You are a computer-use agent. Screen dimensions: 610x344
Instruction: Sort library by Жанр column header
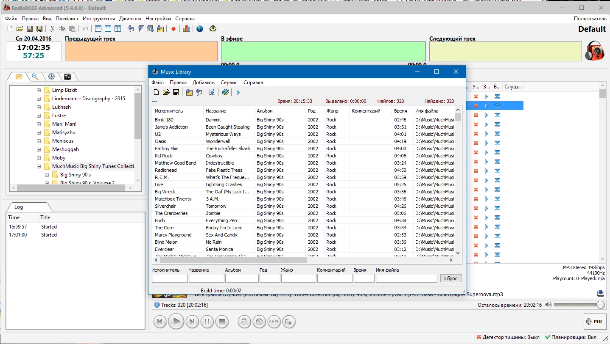[336, 111]
